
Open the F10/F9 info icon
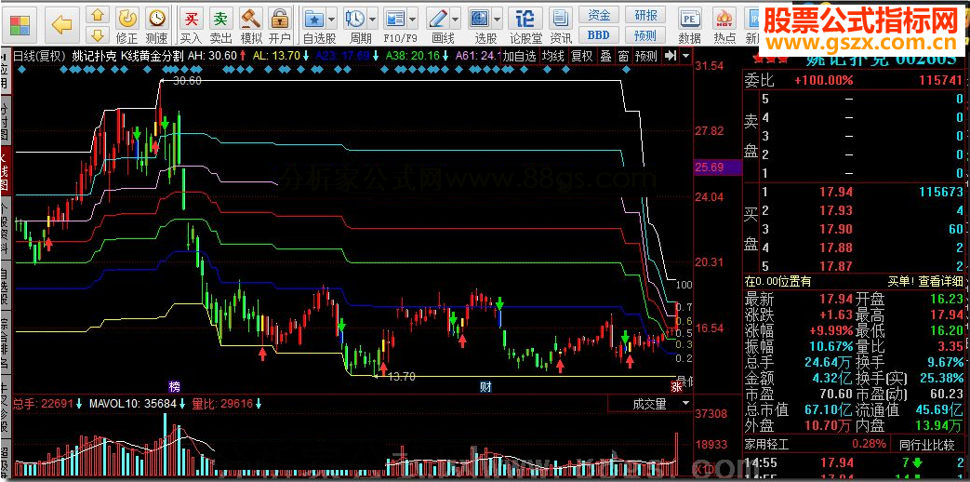pos(394,18)
